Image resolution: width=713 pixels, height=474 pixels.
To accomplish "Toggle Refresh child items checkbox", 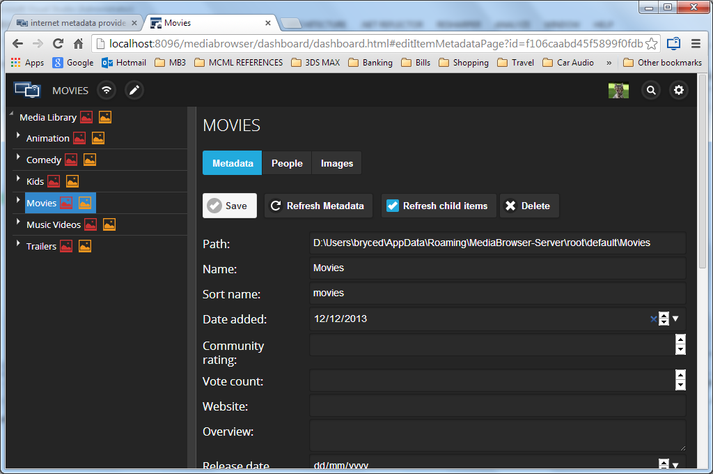I will 393,206.
